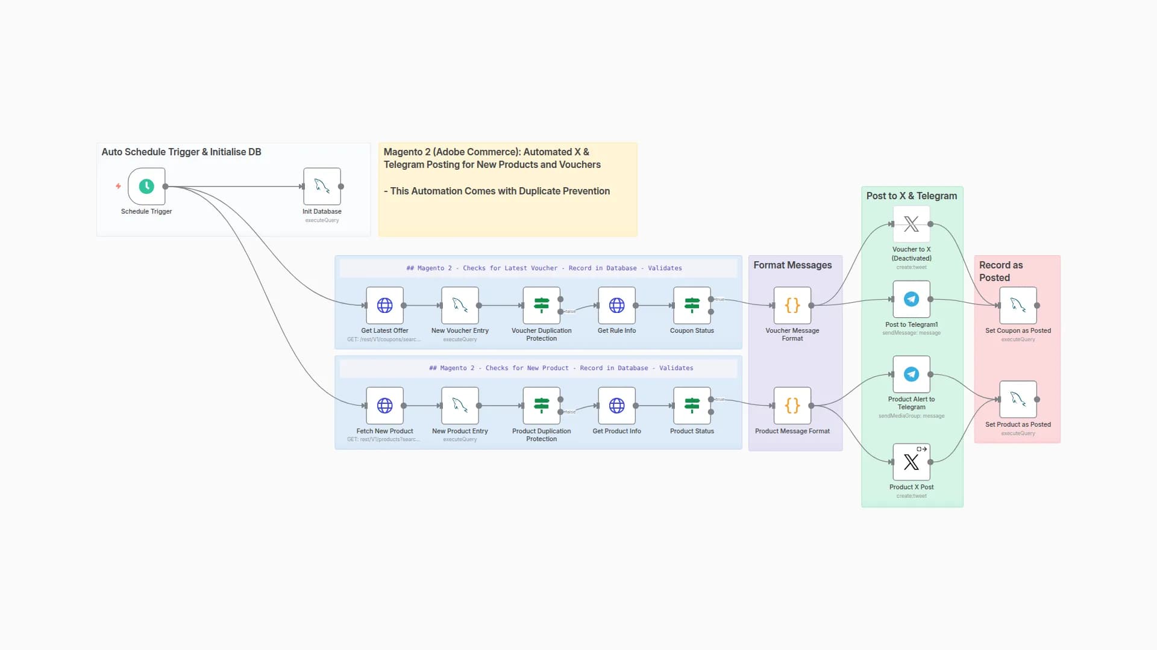Open the Fetch New Product HTTP node
The width and height of the screenshot is (1157, 650).
tap(384, 406)
